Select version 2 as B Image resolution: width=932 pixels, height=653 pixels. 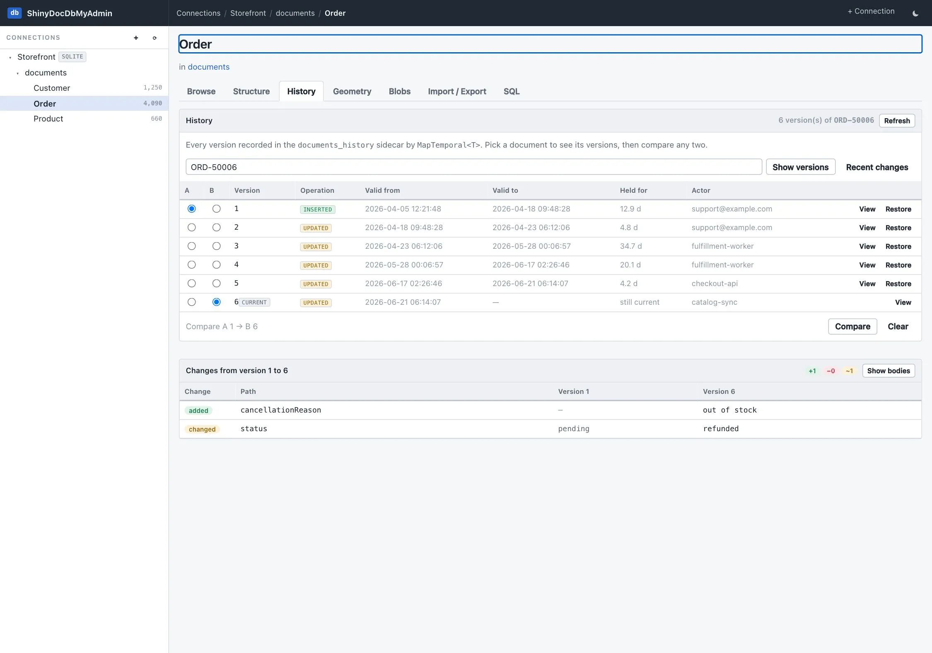click(216, 228)
